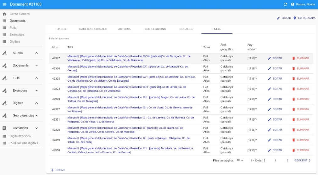Viewport: 318px width, 175px height.
Task: Click the trash icon in row 42318
Action: [293, 150]
